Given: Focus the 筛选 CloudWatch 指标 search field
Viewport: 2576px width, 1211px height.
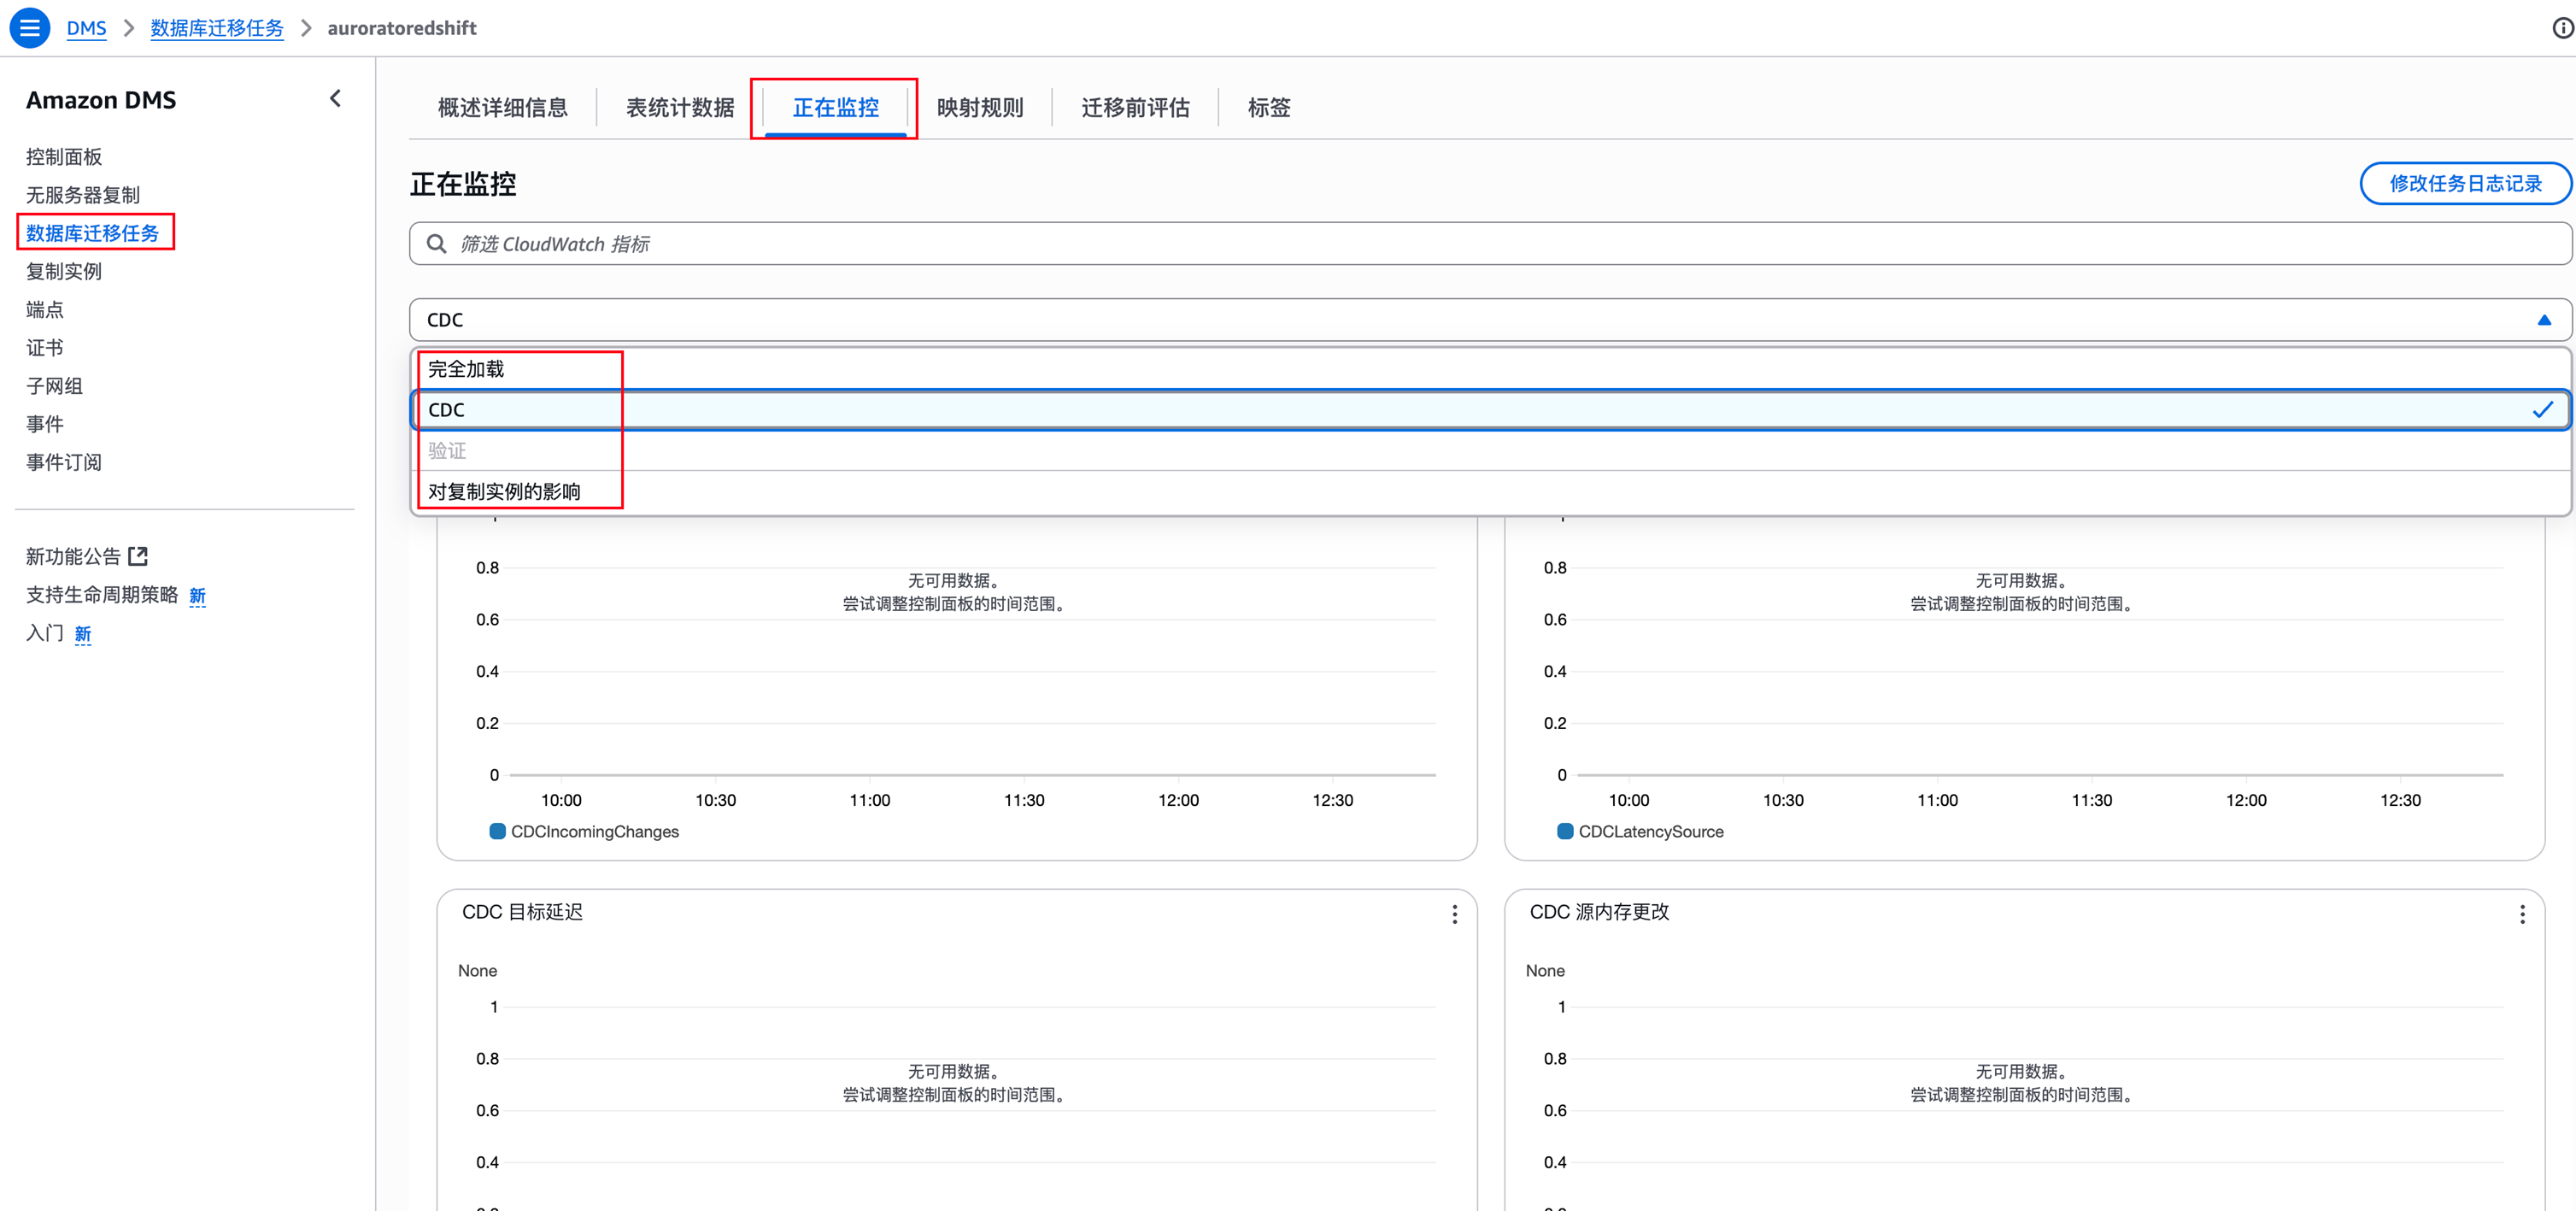Looking at the screenshot, I should point(1490,244).
